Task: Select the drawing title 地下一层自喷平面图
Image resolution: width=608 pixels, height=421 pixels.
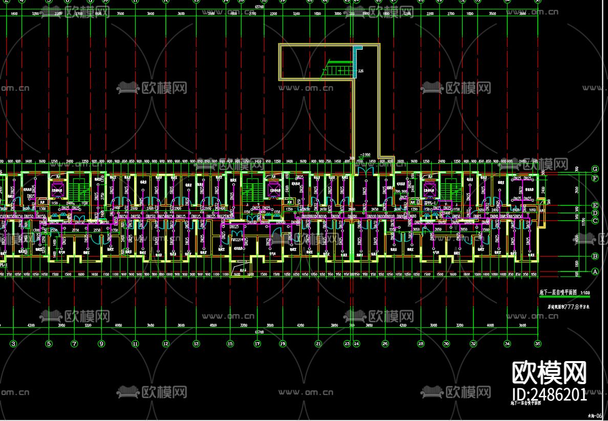Action: pos(558,292)
